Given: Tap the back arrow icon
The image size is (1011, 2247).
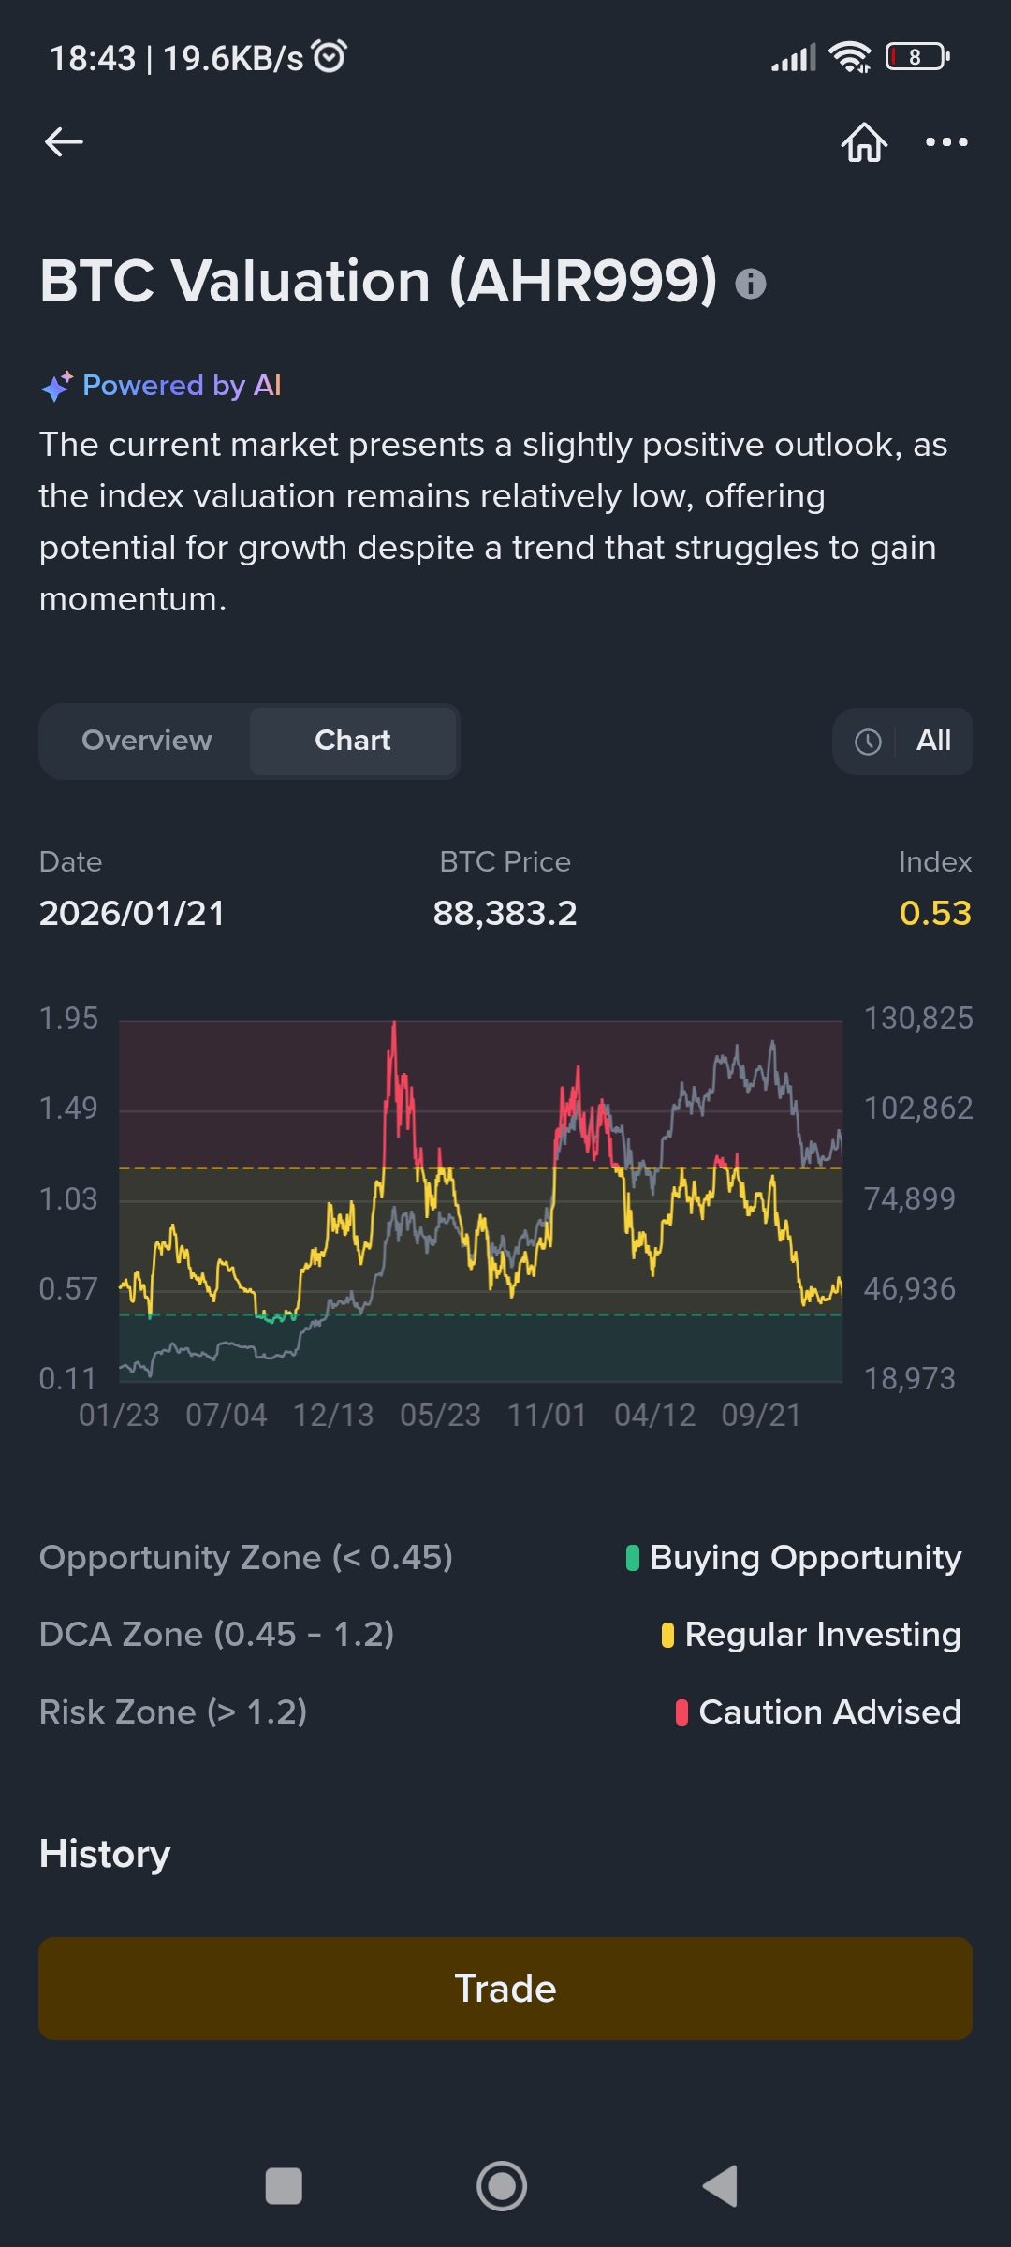Looking at the screenshot, I should (64, 142).
